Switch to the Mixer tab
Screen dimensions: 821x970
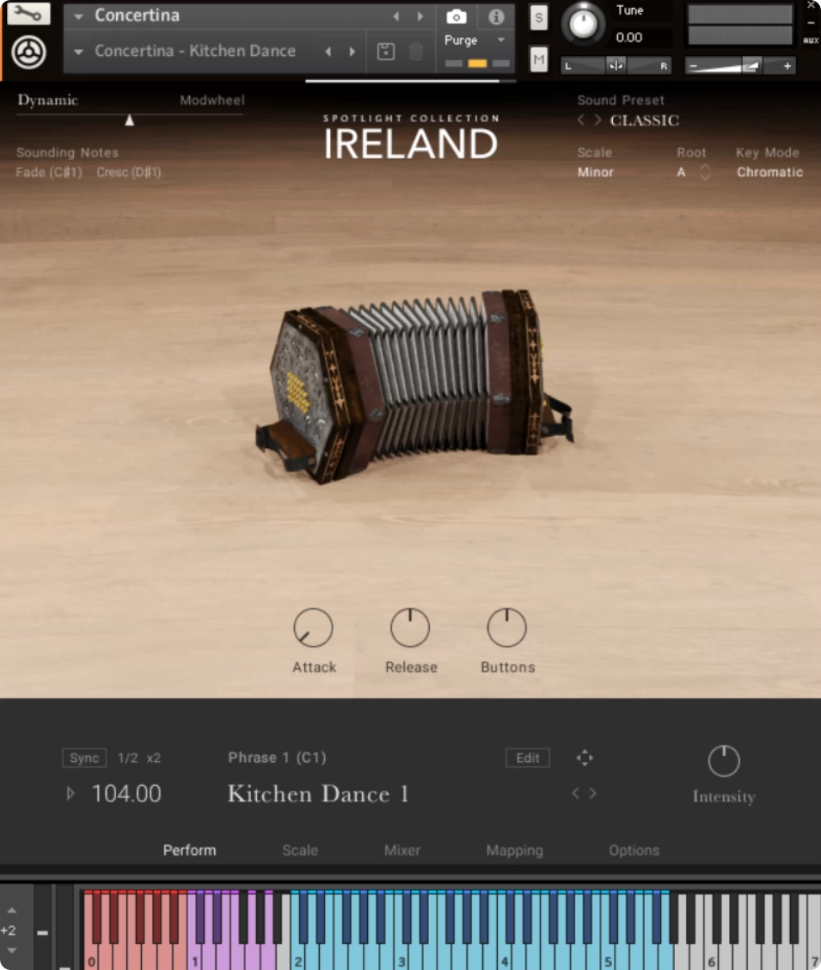coord(401,850)
